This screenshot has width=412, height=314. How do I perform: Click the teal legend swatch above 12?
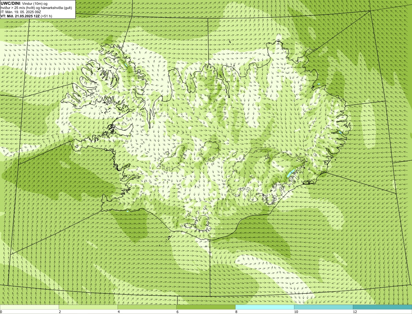coord(382,307)
